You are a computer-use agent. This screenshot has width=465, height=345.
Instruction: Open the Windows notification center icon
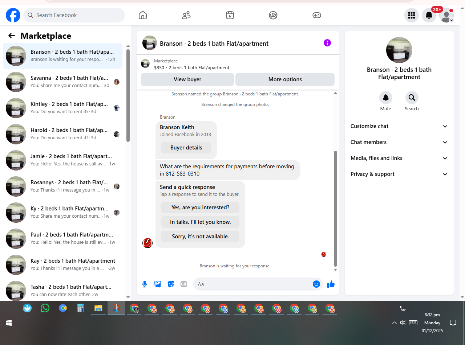point(453,323)
